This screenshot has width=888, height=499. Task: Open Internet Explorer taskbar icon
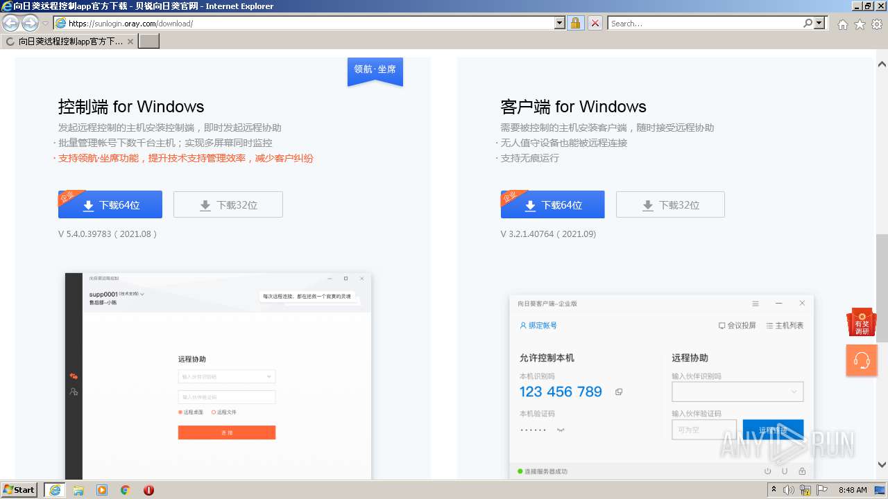click(x=55, y=490)
